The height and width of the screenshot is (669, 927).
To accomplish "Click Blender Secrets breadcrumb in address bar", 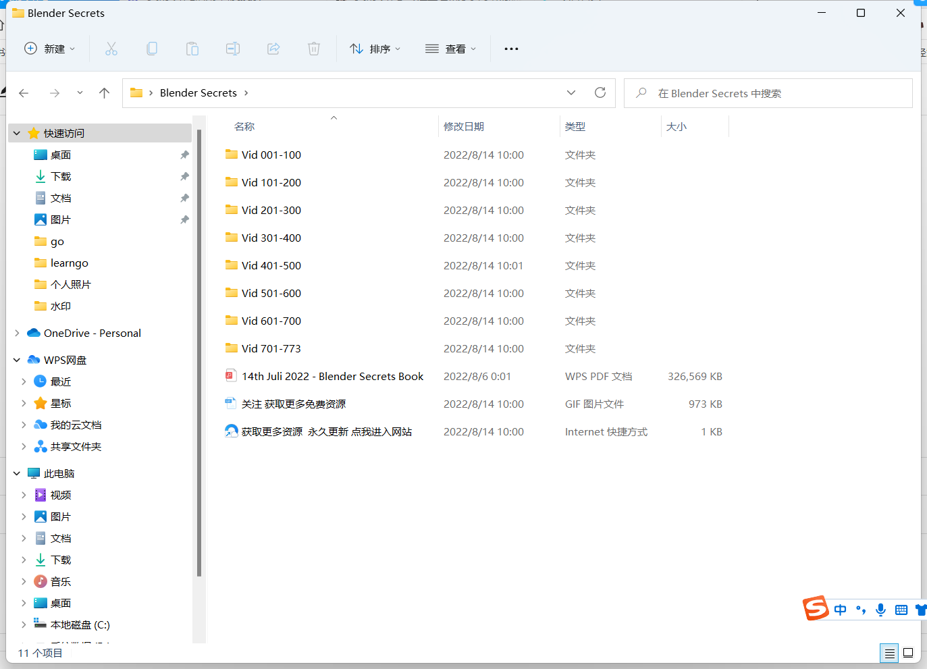I will (x=198, y=93).
